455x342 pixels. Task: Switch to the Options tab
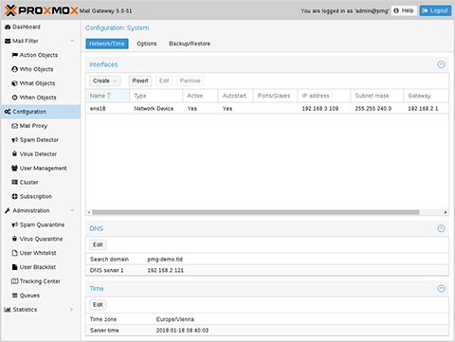(x=147, y=44)
